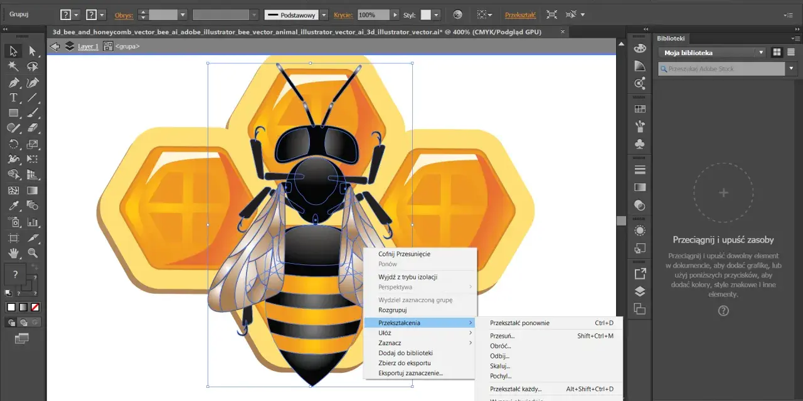
Task: Open the Styl graphic style dropdown
Action: (x=436, y=14)
